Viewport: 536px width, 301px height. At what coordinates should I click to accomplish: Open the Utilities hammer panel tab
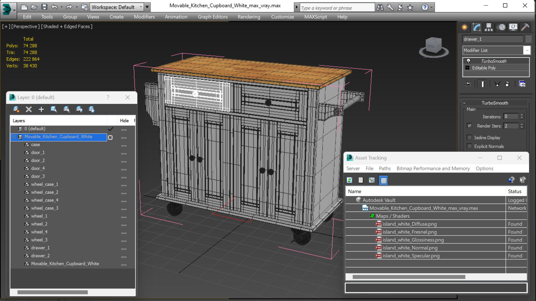(525, 27)
